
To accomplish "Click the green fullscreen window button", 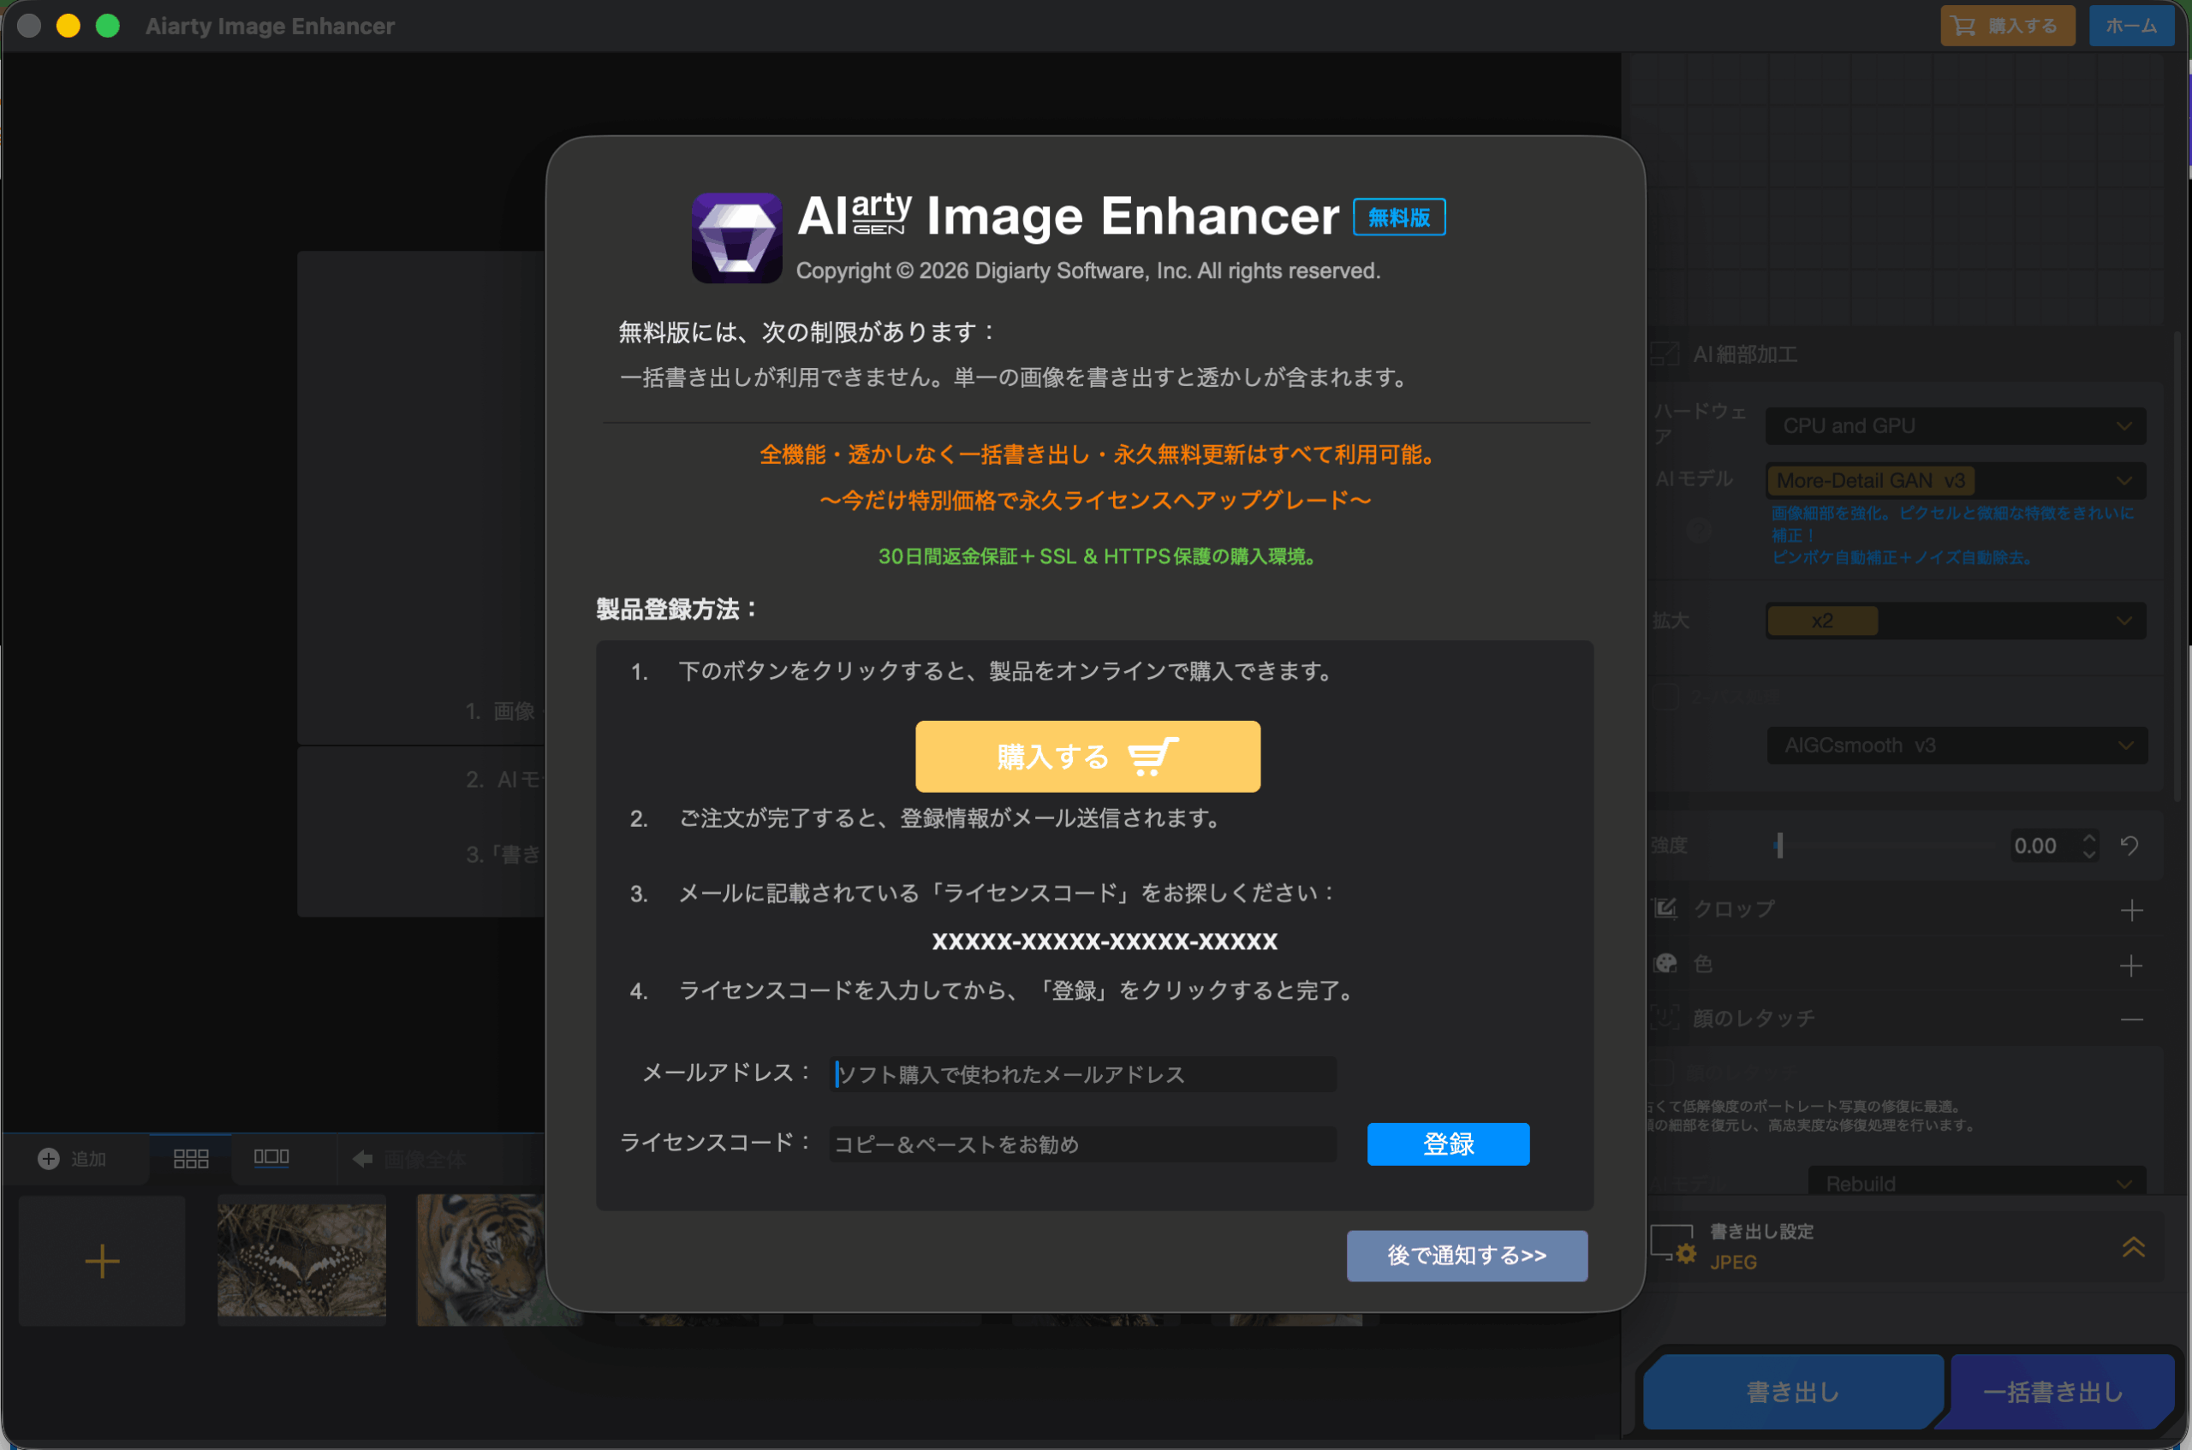I will pyautogui.click(x=108, y=26).
